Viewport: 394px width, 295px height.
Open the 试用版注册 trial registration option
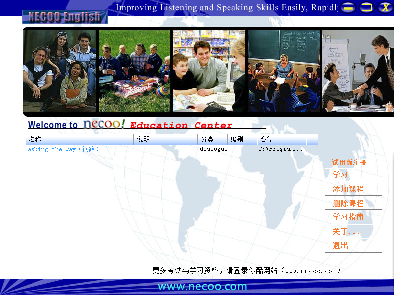349,162
